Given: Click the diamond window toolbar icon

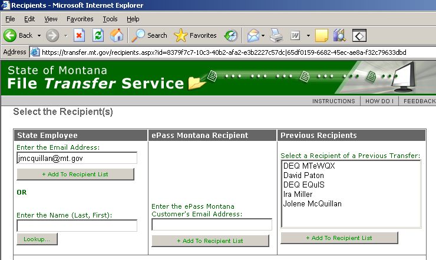Looking at the screenshot, I should (x=359, y=35).
